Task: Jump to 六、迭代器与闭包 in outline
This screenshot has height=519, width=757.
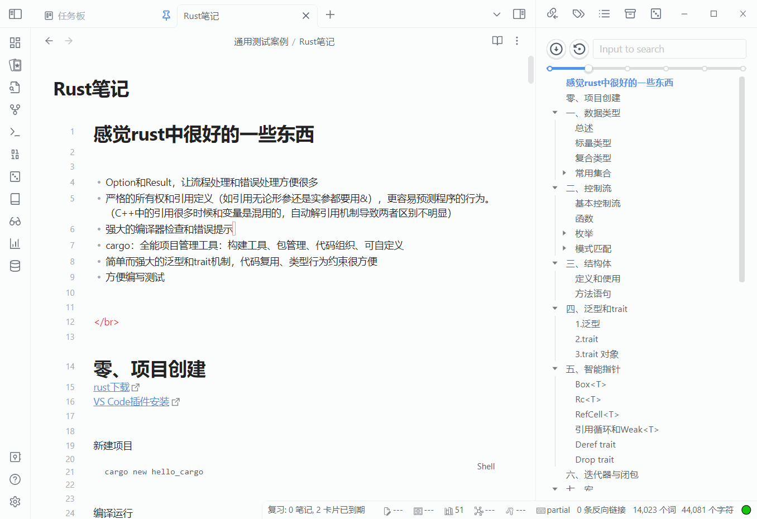Action: (602, 474)
